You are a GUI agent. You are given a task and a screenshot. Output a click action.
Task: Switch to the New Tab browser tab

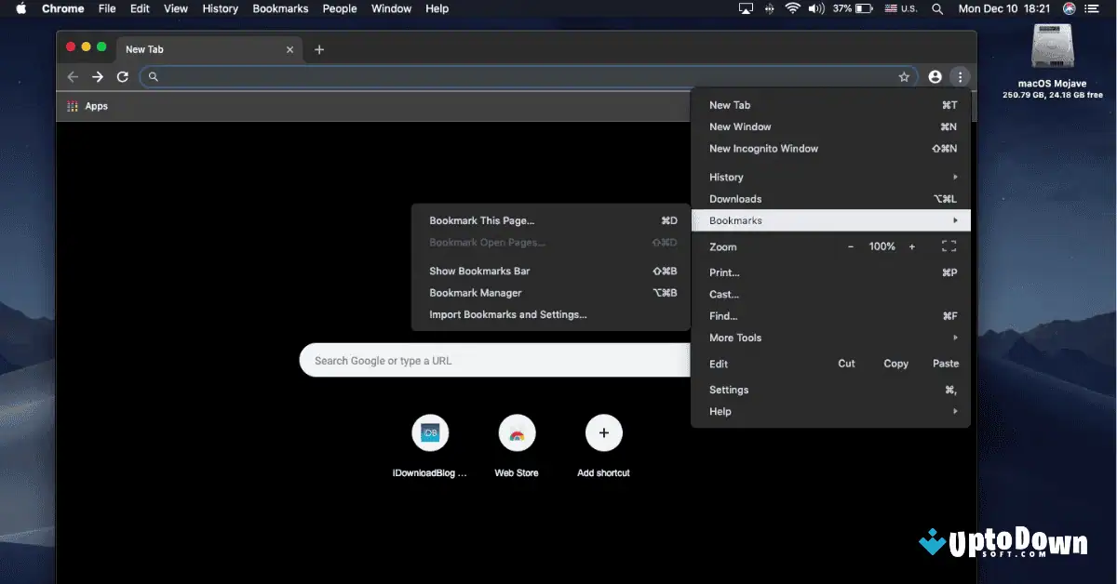pos(186,48)
